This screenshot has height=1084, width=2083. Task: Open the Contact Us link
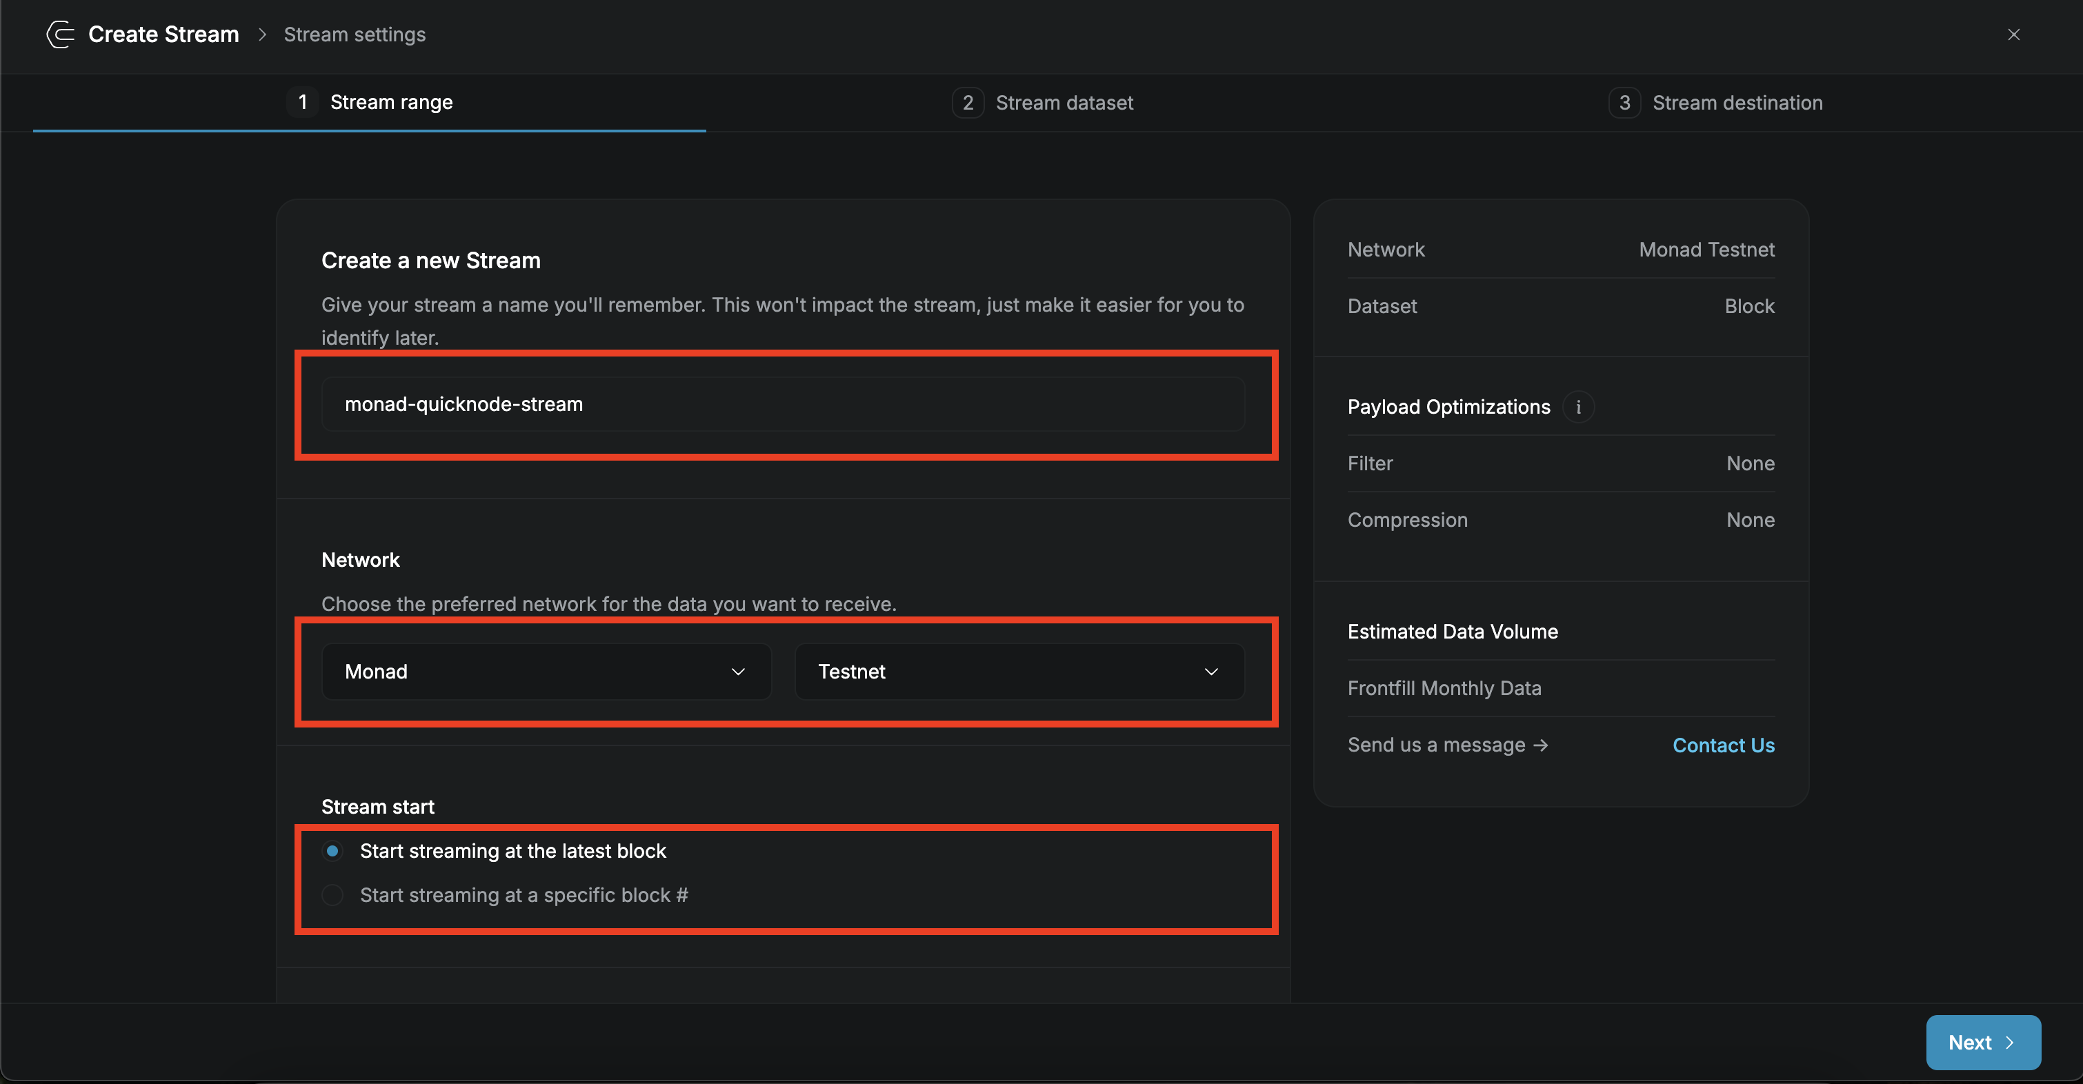(x=1723, y=745)
